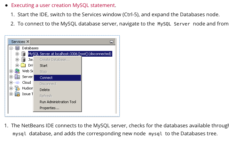Click the Web Services globe icon
This screenshot has height=141, width=229.
(x=17, y=71)
